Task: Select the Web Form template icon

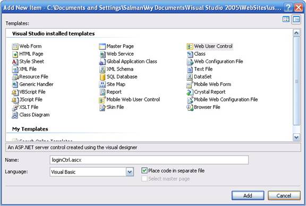Action: point(15,46)
